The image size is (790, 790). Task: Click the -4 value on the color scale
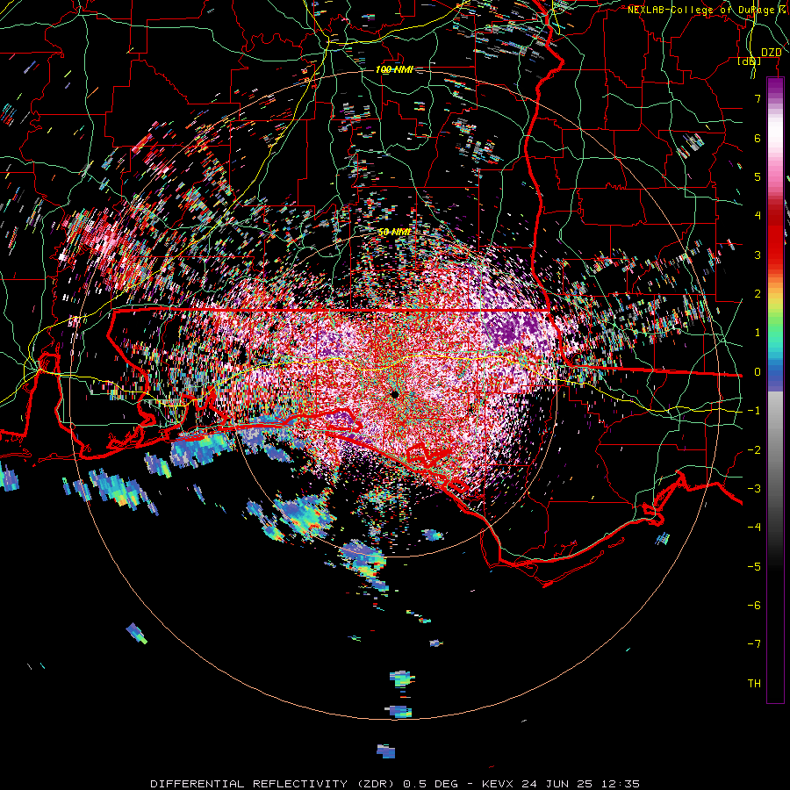(754, 528)
